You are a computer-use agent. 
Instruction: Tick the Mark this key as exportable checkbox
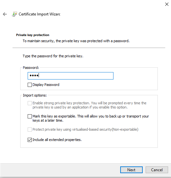click(30, 116)
